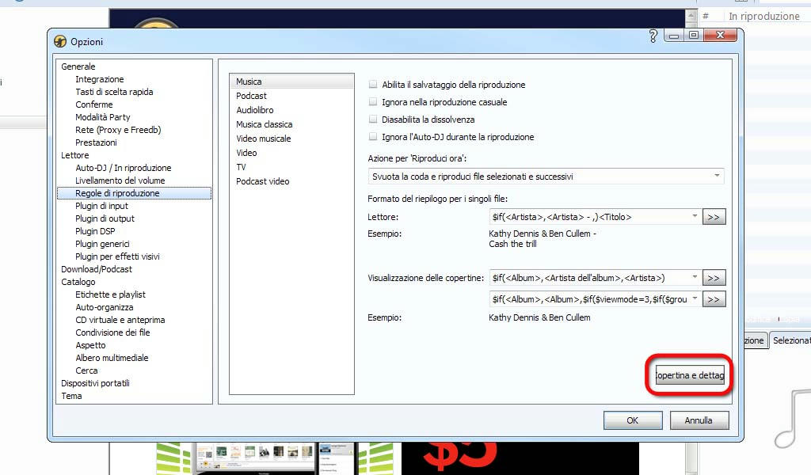Click the 'Seleziona' tab in main window
Image resolution: width=811 pixels, height=475 pixels.
click(x=790, y=340)
